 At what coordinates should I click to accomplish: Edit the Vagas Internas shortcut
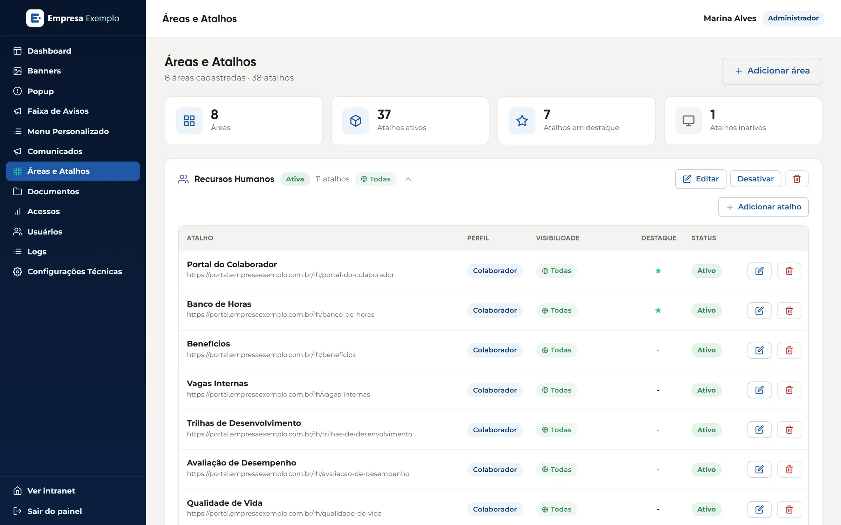(x=759, y=390)
